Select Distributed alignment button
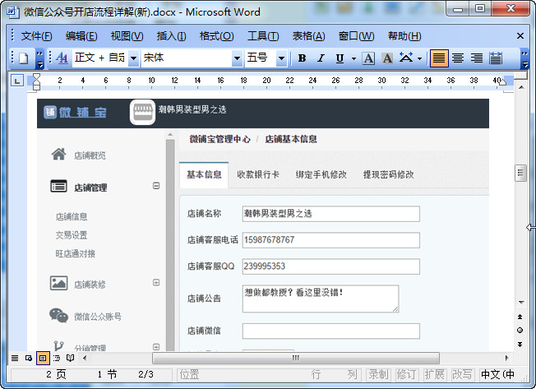Viewport: 536px width, 389px height. point(496,58)
